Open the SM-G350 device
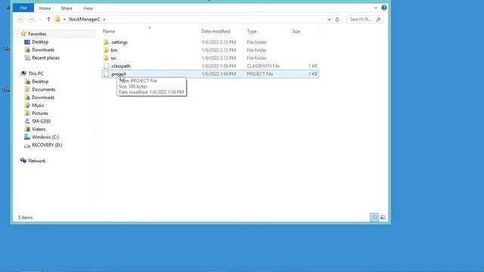The image size is (484, 272). [41, 122]
